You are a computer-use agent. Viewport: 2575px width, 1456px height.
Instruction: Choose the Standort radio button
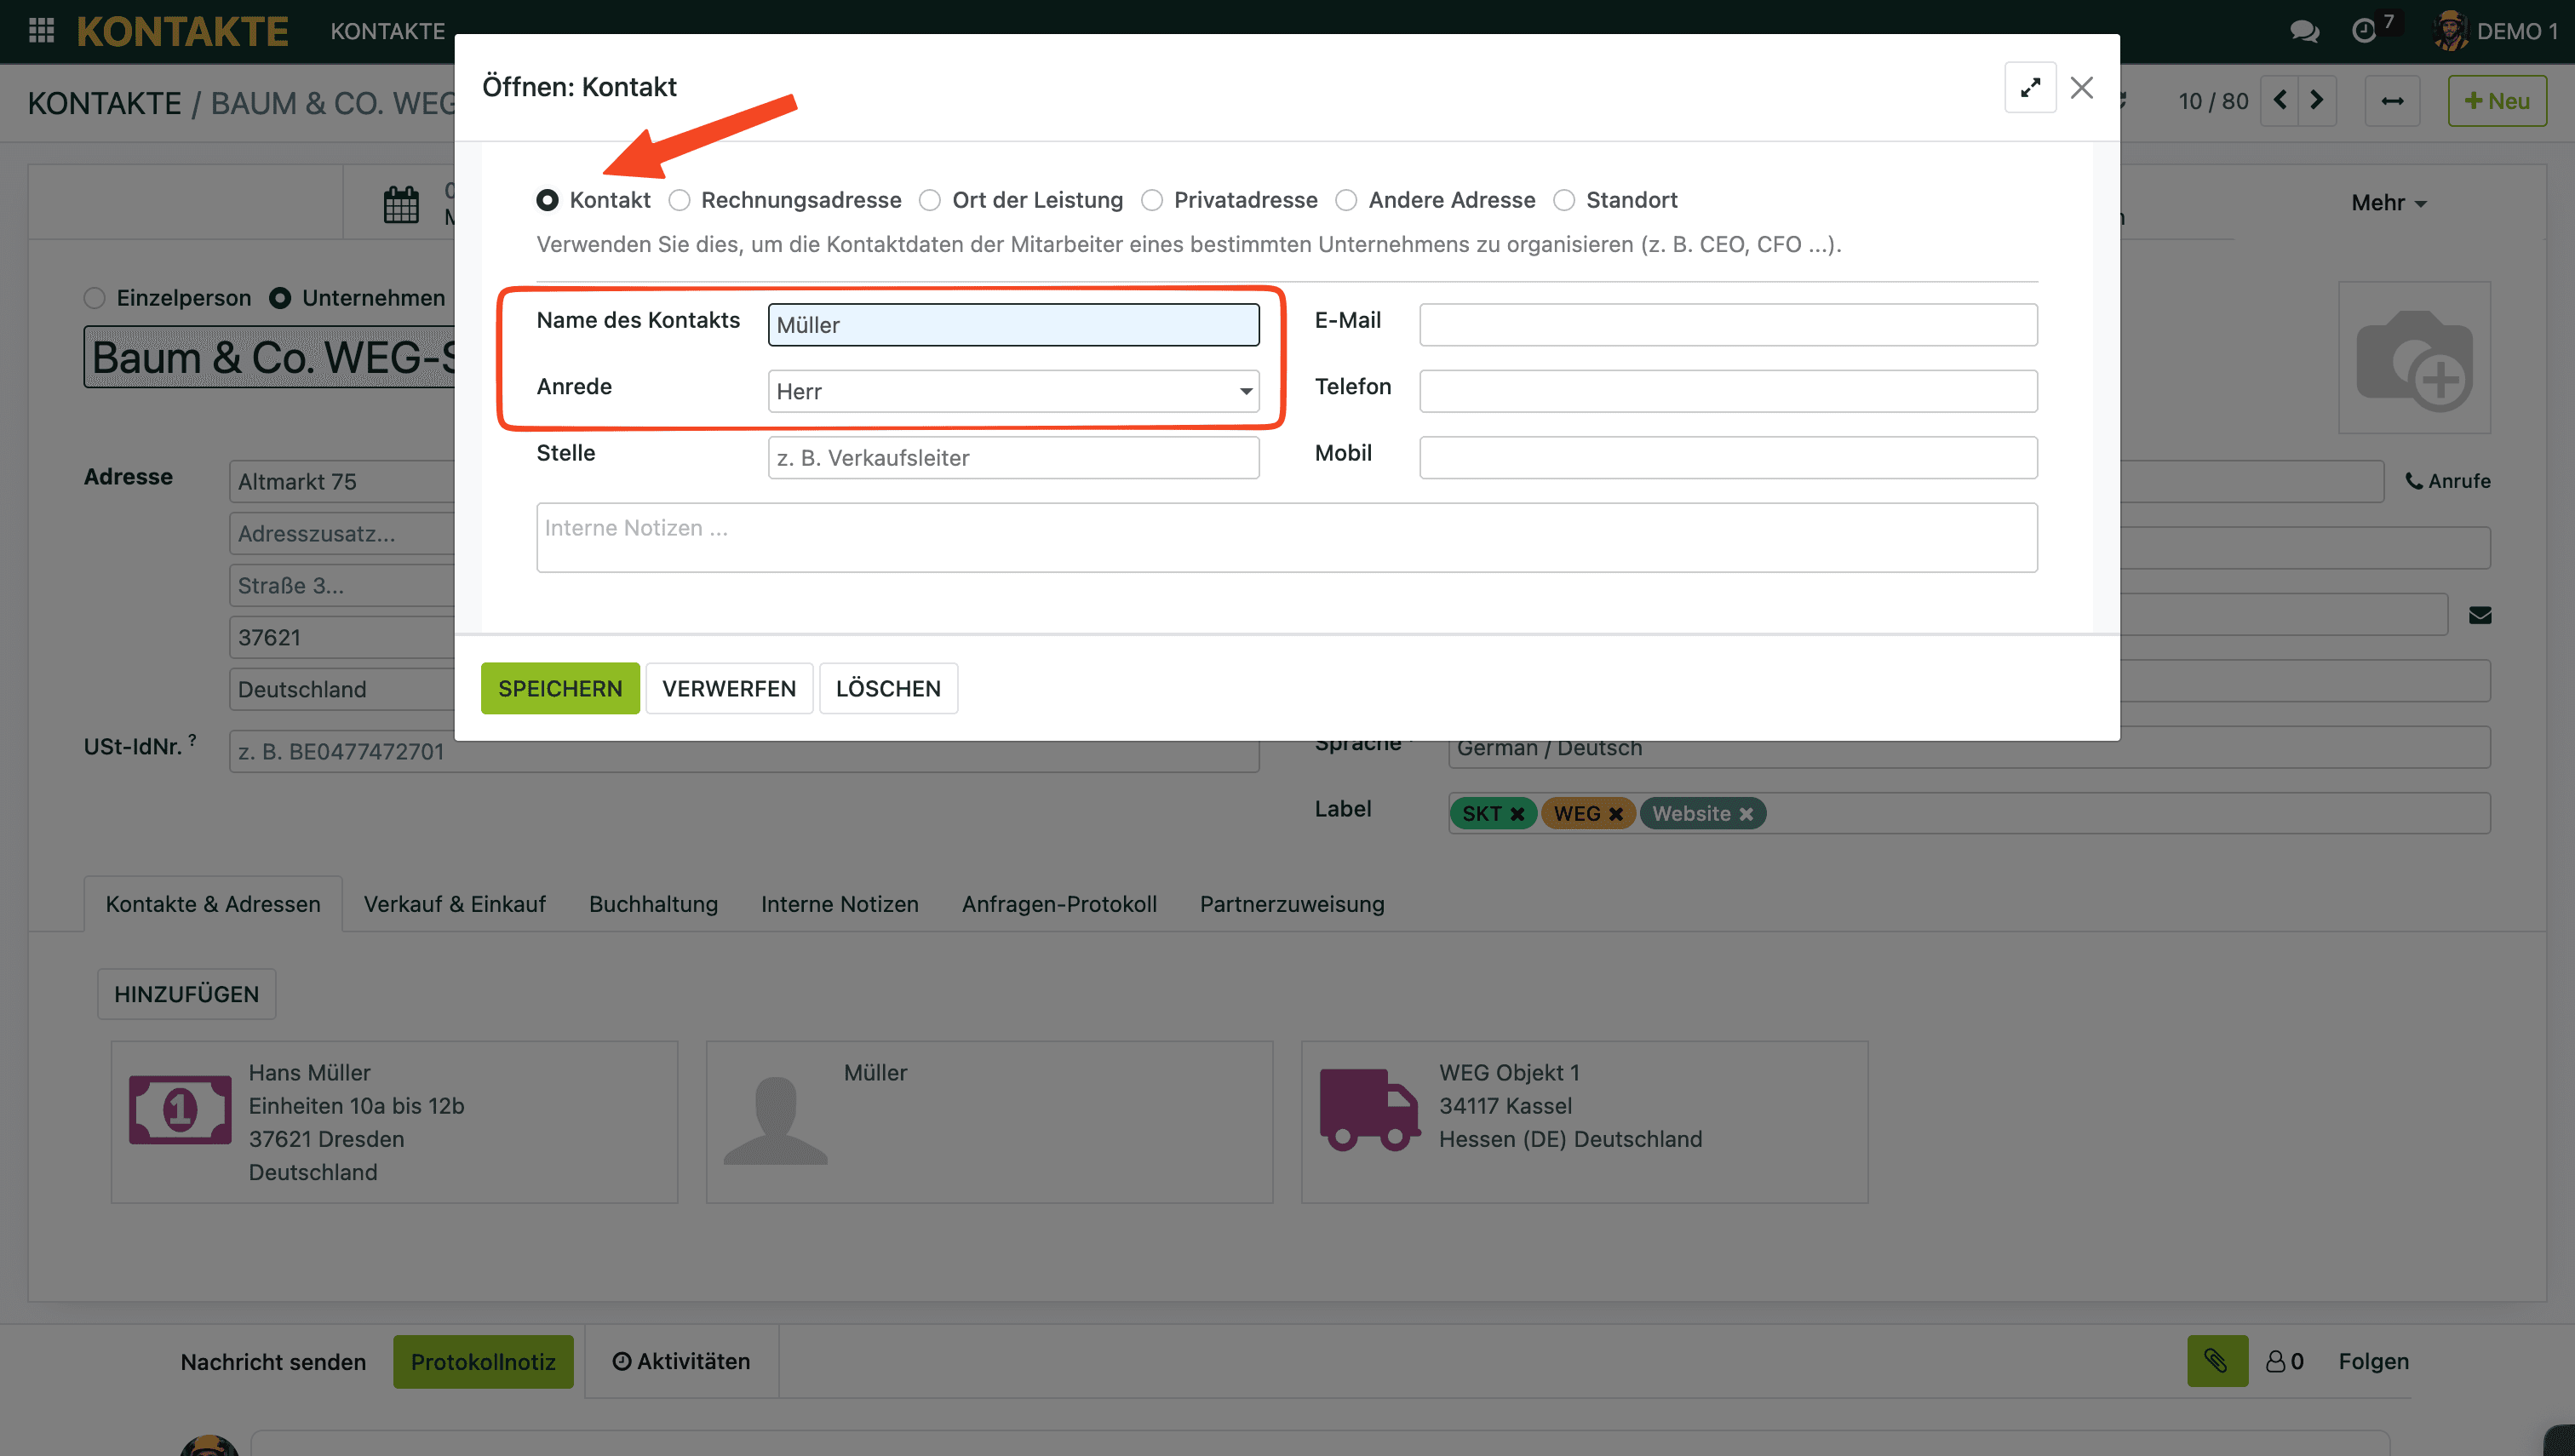1564,200
